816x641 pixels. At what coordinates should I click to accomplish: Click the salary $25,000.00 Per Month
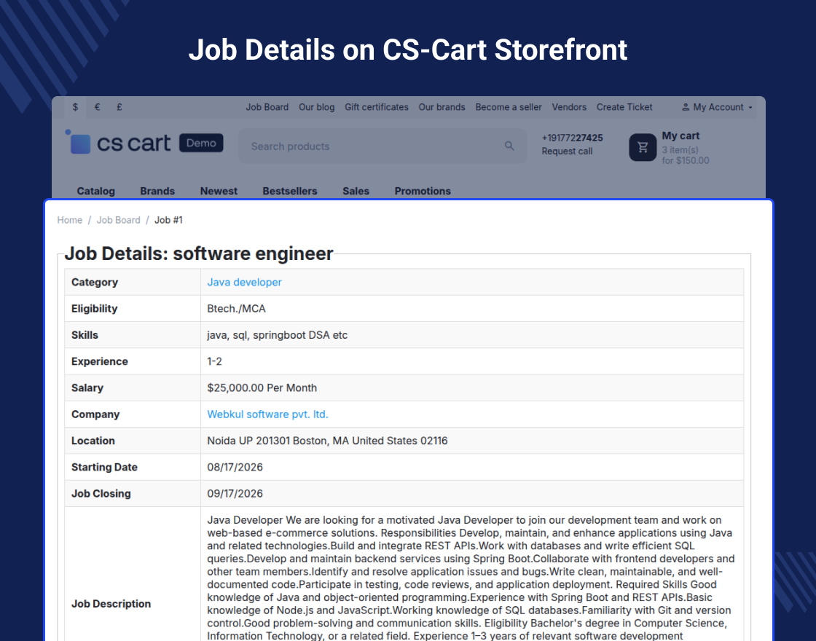click(262, 388)
